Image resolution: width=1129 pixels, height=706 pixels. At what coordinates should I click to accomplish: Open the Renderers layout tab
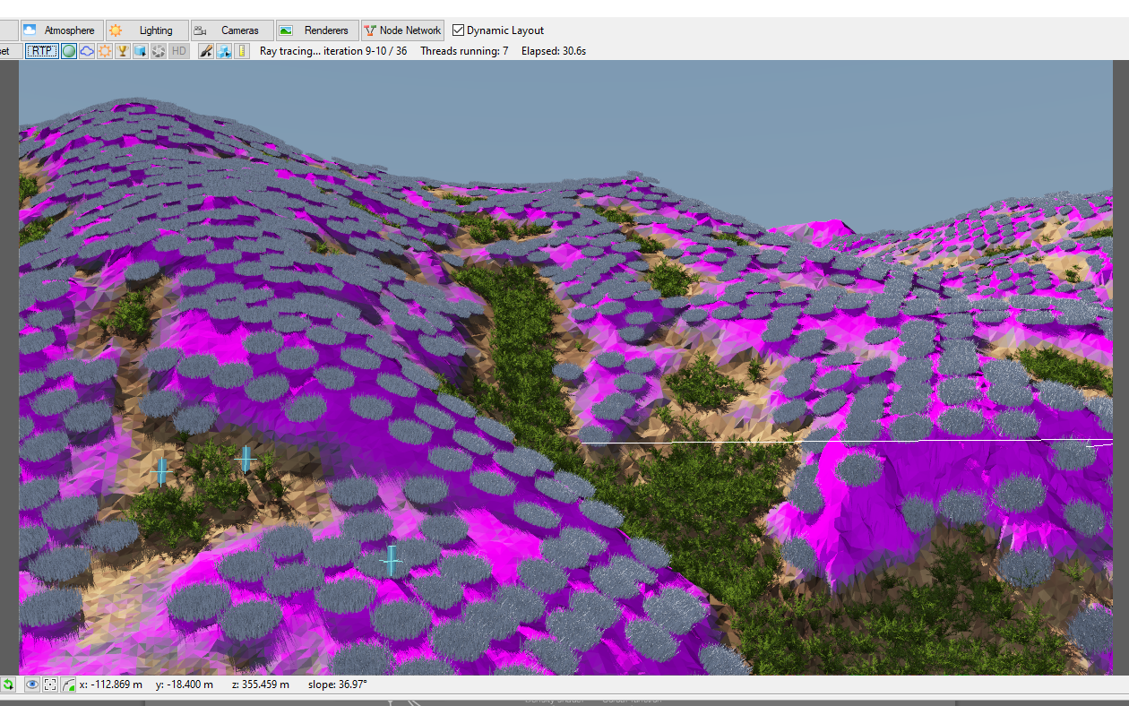[x=317, y=30]
